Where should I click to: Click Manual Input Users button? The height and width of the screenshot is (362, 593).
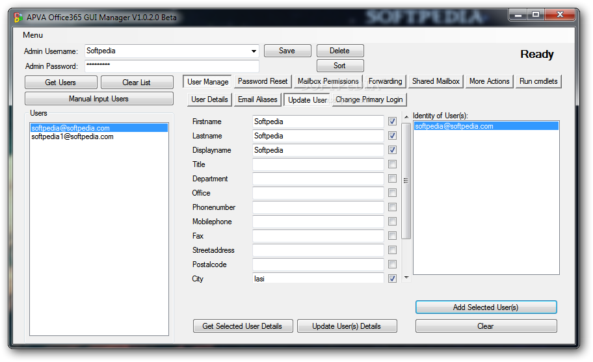tap(99, 99)
